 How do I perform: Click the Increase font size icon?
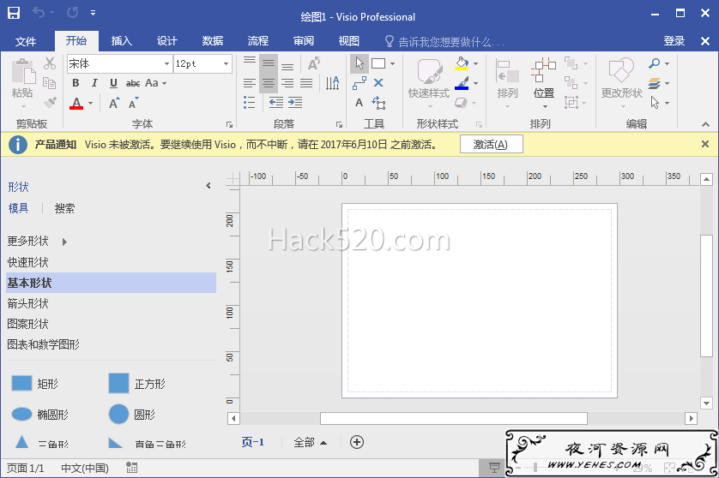(x=114, y=103)
